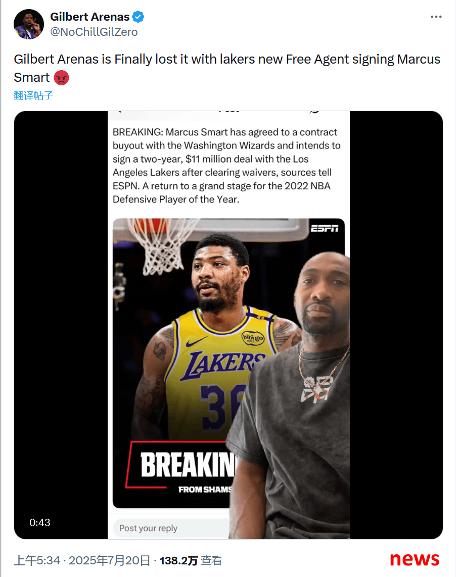
Task: Click the BREAKING banner graphic
Action: [x=180, y=467]
